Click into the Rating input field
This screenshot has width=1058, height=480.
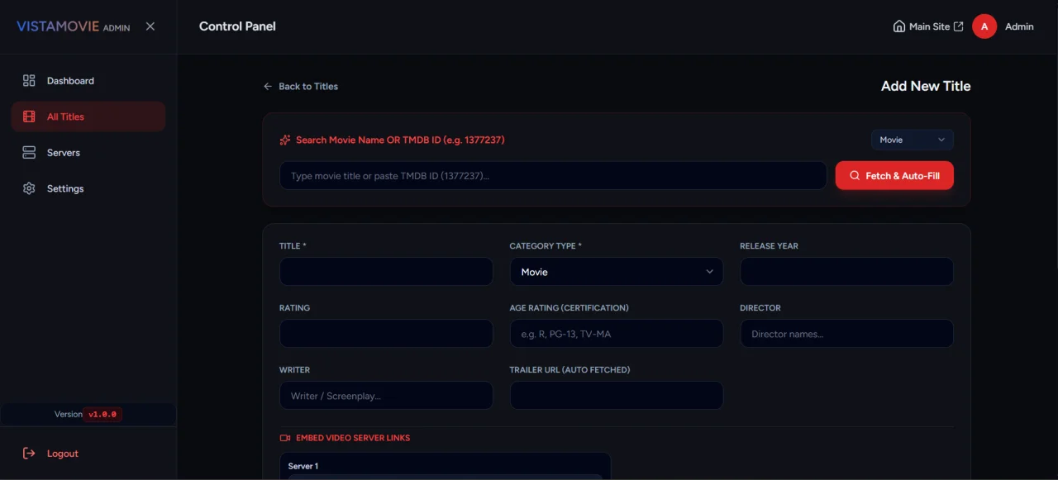point(386,334)
